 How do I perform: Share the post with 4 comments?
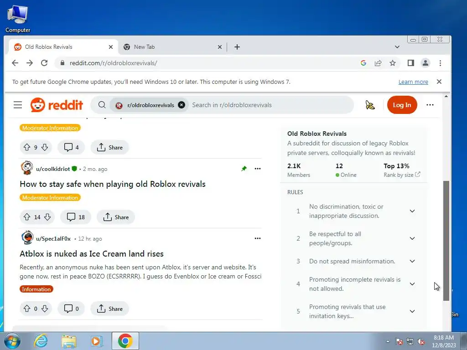pos(109,147)
